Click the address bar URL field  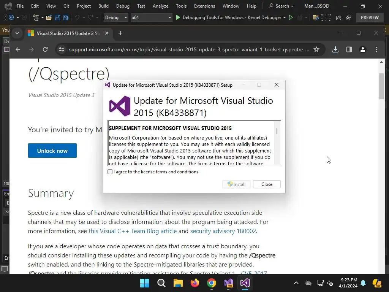pos(189,49)
